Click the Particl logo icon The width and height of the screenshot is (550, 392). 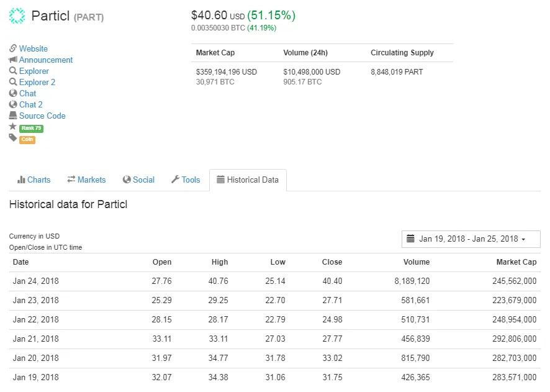click(x=17, y=16)
